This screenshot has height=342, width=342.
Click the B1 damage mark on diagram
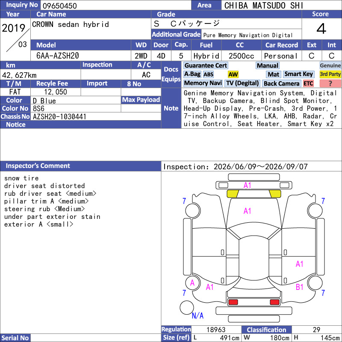(x=300, y=287)
